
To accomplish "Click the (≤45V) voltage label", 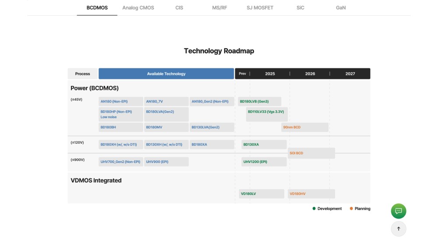I will [76, 99].
